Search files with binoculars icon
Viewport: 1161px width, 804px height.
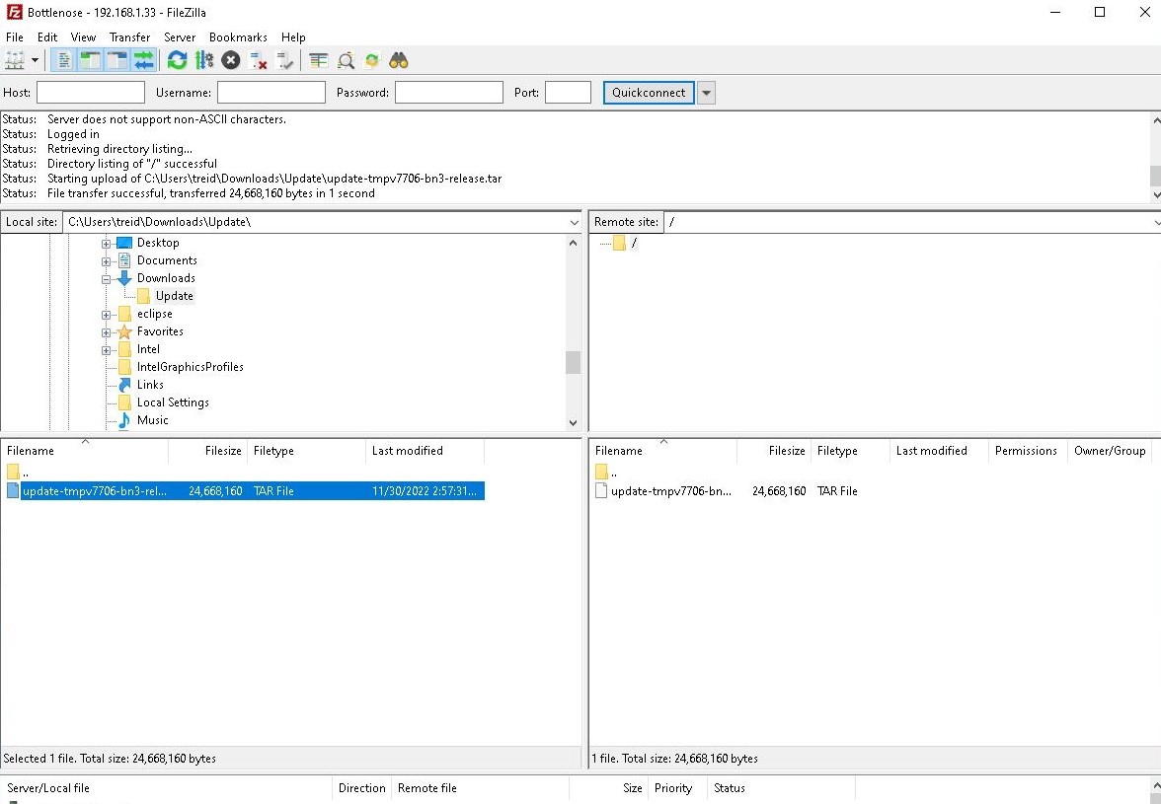pyautogui.click(x=399, y=60)
